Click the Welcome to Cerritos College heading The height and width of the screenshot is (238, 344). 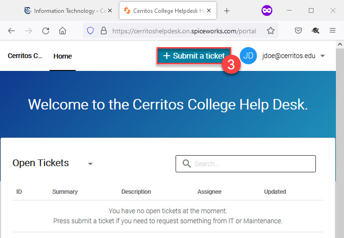click(168, 105)
